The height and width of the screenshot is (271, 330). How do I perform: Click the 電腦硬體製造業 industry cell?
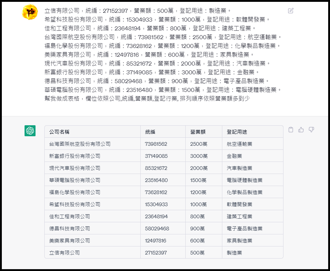click(x=253, y=180)
